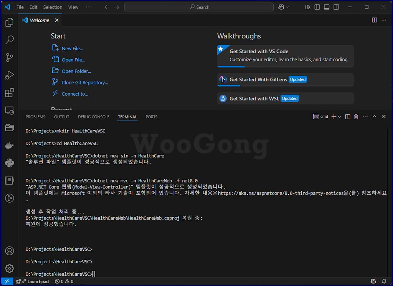Viewport: 393px width, 286px height.
Task: Expand the menu bar overflow ellipsis
Action: [x=88, y=7]
